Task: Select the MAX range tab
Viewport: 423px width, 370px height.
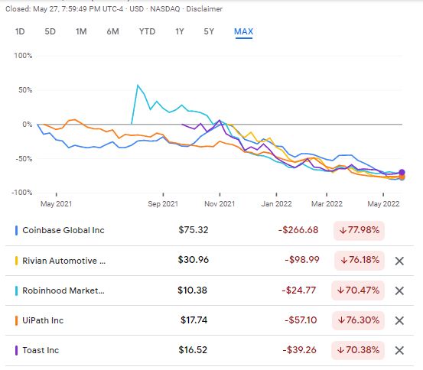Action: (243, 31)
